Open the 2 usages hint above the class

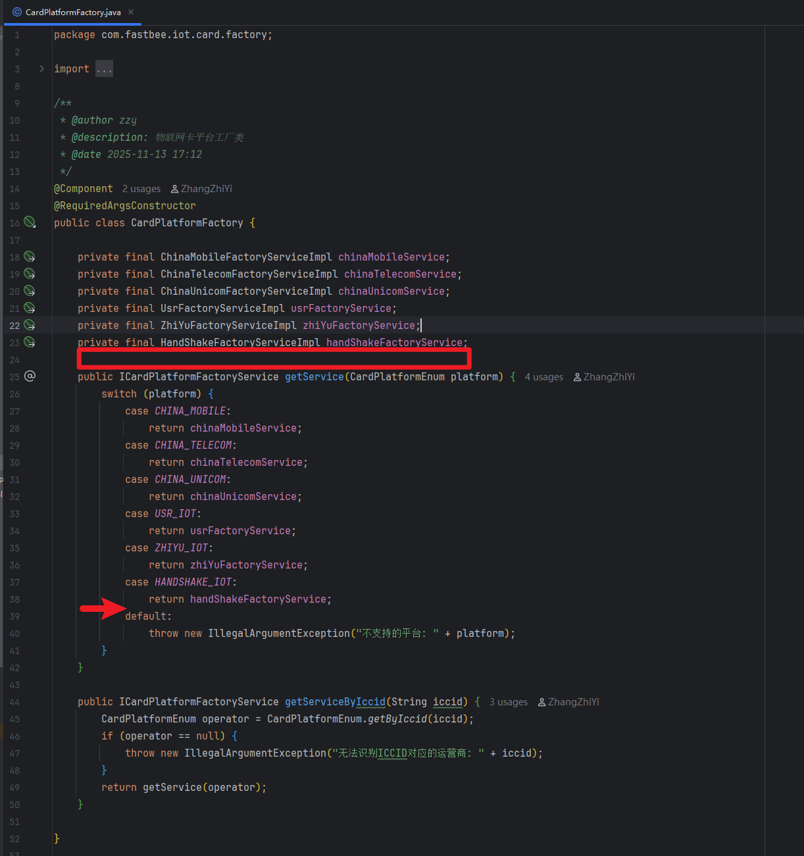click(141, 189)
